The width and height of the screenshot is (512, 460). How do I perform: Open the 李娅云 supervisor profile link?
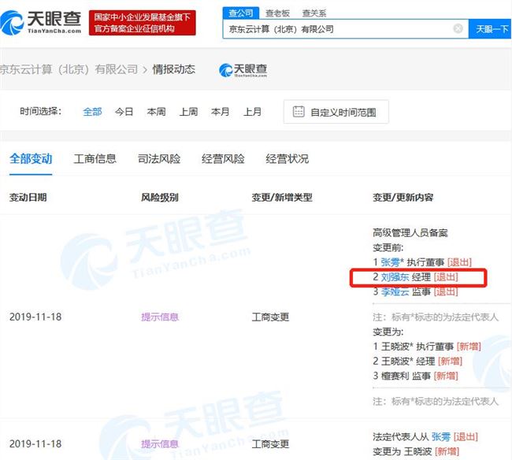click(395, 291)
